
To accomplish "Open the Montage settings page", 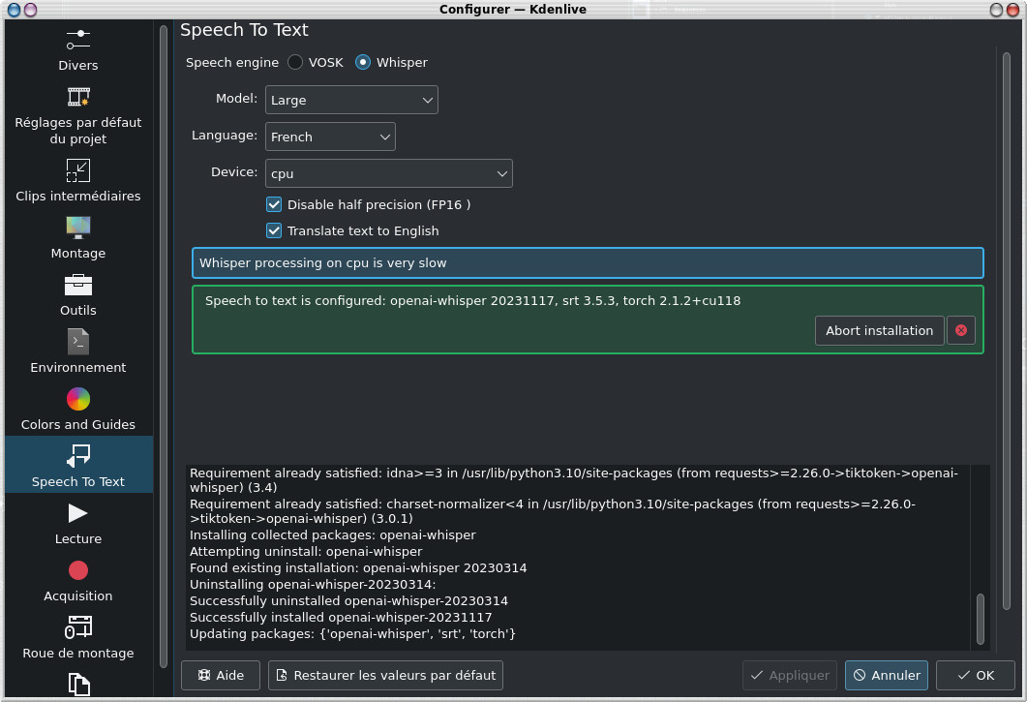I will (78, 238).
